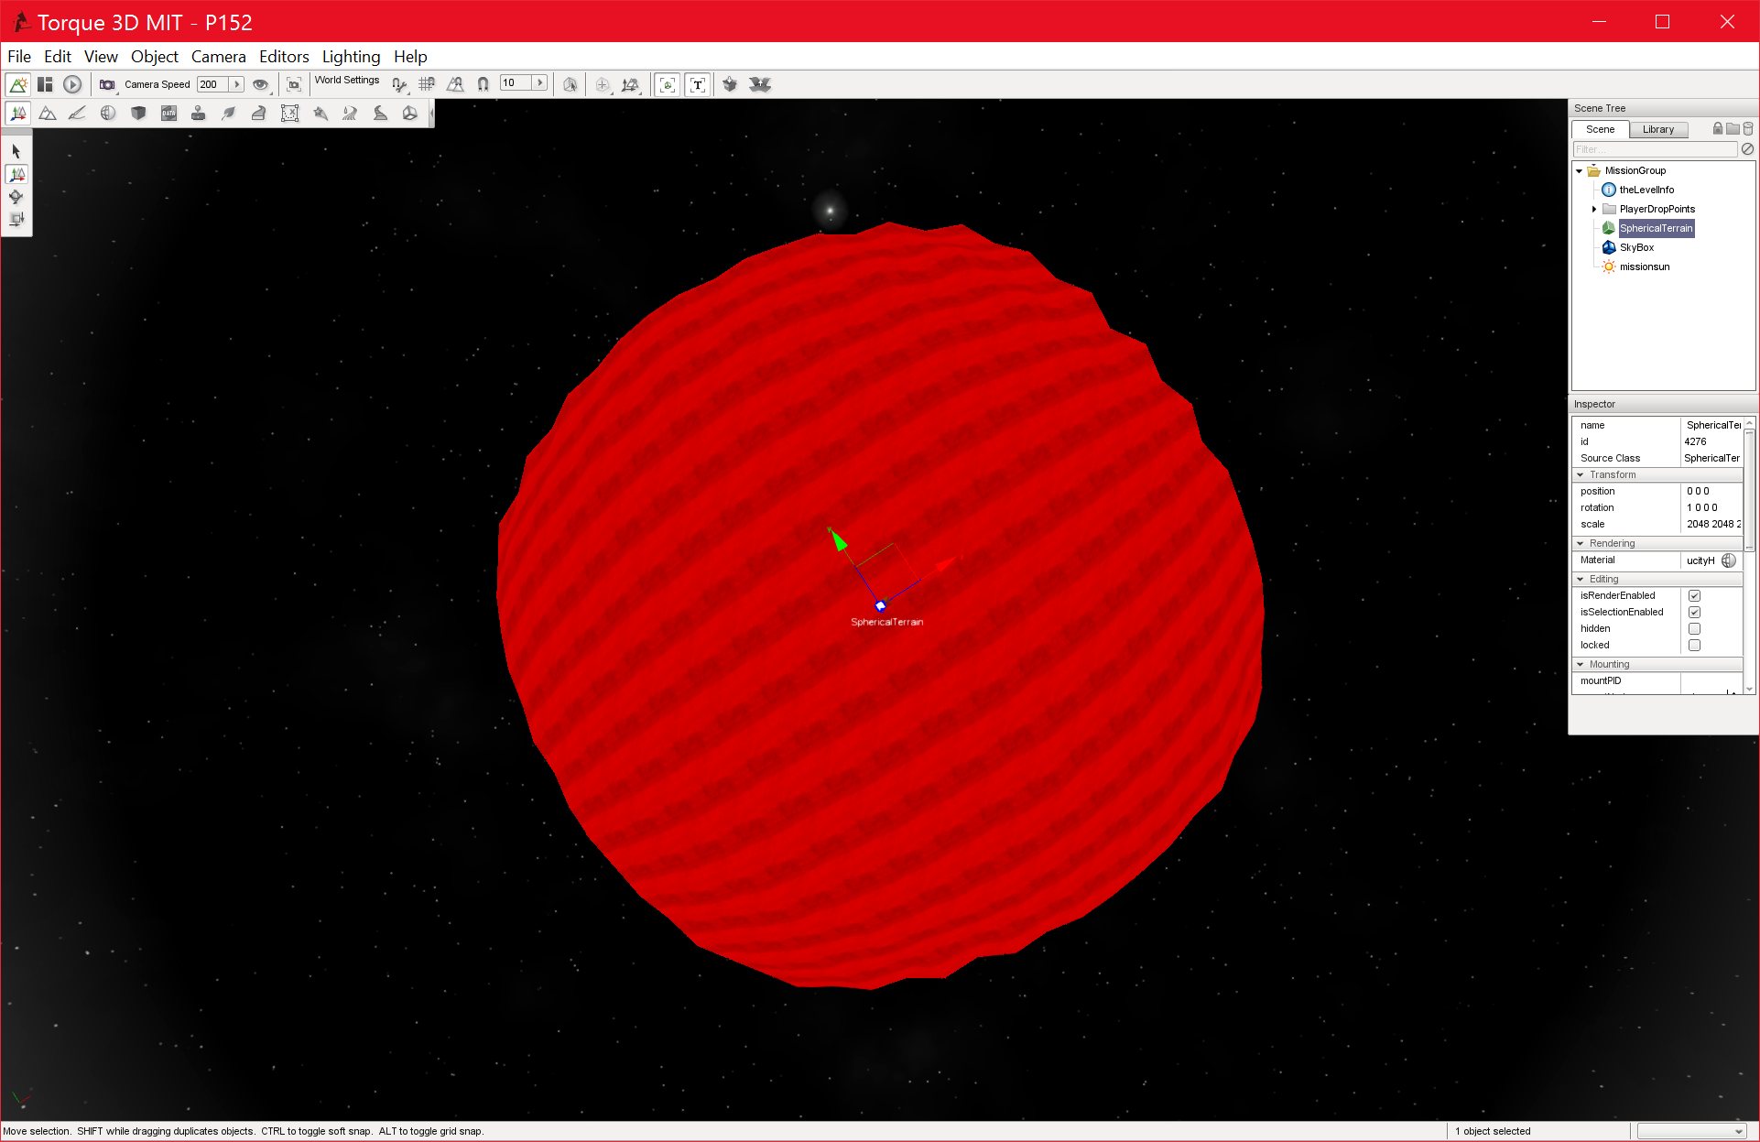Open the Forest Editor leaf icon

[x=229, y=113]
